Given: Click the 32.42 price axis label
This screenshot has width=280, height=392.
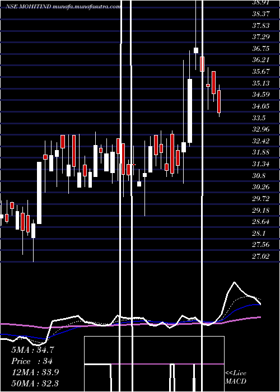Looking at the screenshot, I should [261, 141].
